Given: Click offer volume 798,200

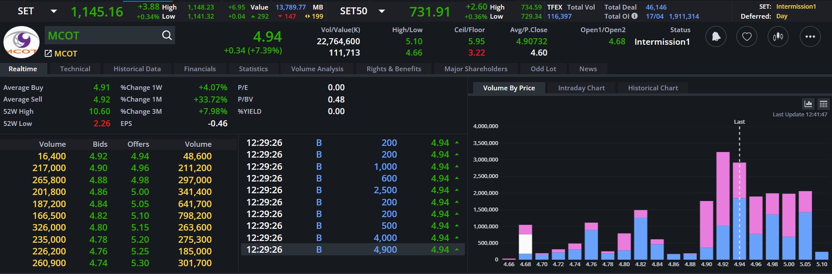Looking at the screenshot, I should coord(195,215).
